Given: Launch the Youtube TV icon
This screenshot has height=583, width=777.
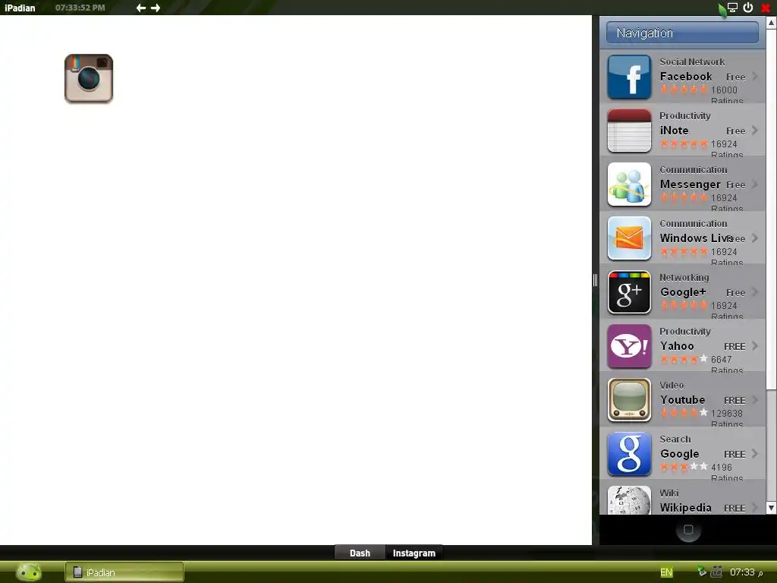Looking at the screenshot, I should point(629,400).
